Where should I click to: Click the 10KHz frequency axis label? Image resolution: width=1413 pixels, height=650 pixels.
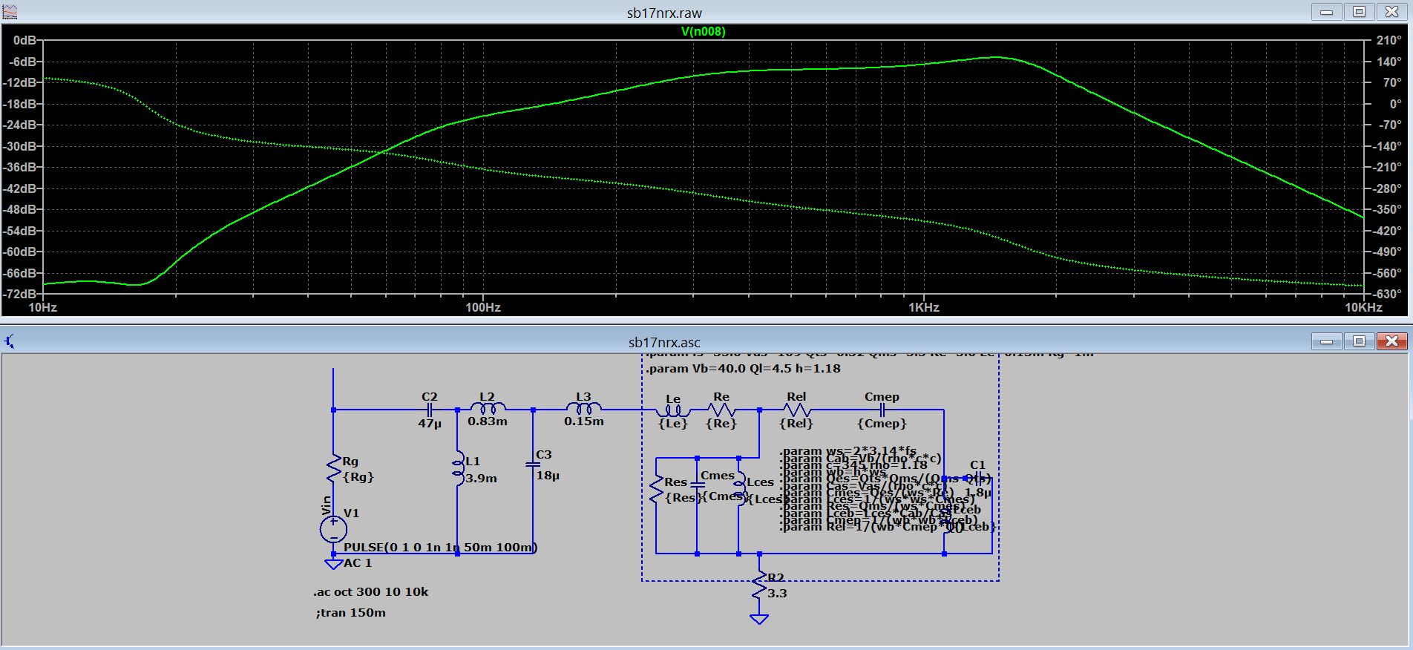click(x=1363, y=308)
